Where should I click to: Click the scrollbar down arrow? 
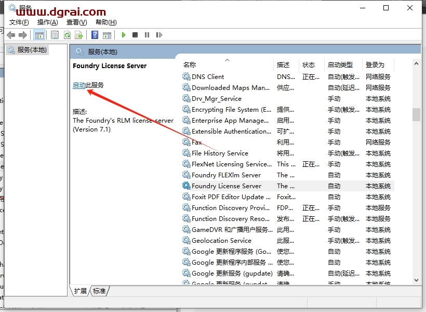pyautogui.click(x=416, y=280)
